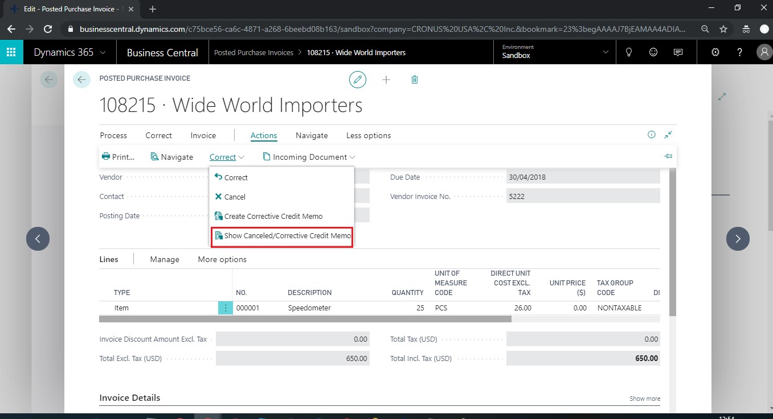Image resolution: width=773 pixels, height=419 pixels.
Task: Click the collapse page arrows icon
Action: (x=668, y=135)
